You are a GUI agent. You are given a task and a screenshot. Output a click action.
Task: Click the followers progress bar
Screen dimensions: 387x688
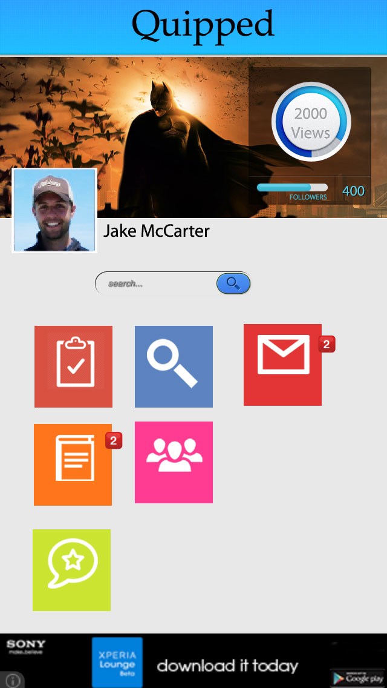tap(292, 187)
